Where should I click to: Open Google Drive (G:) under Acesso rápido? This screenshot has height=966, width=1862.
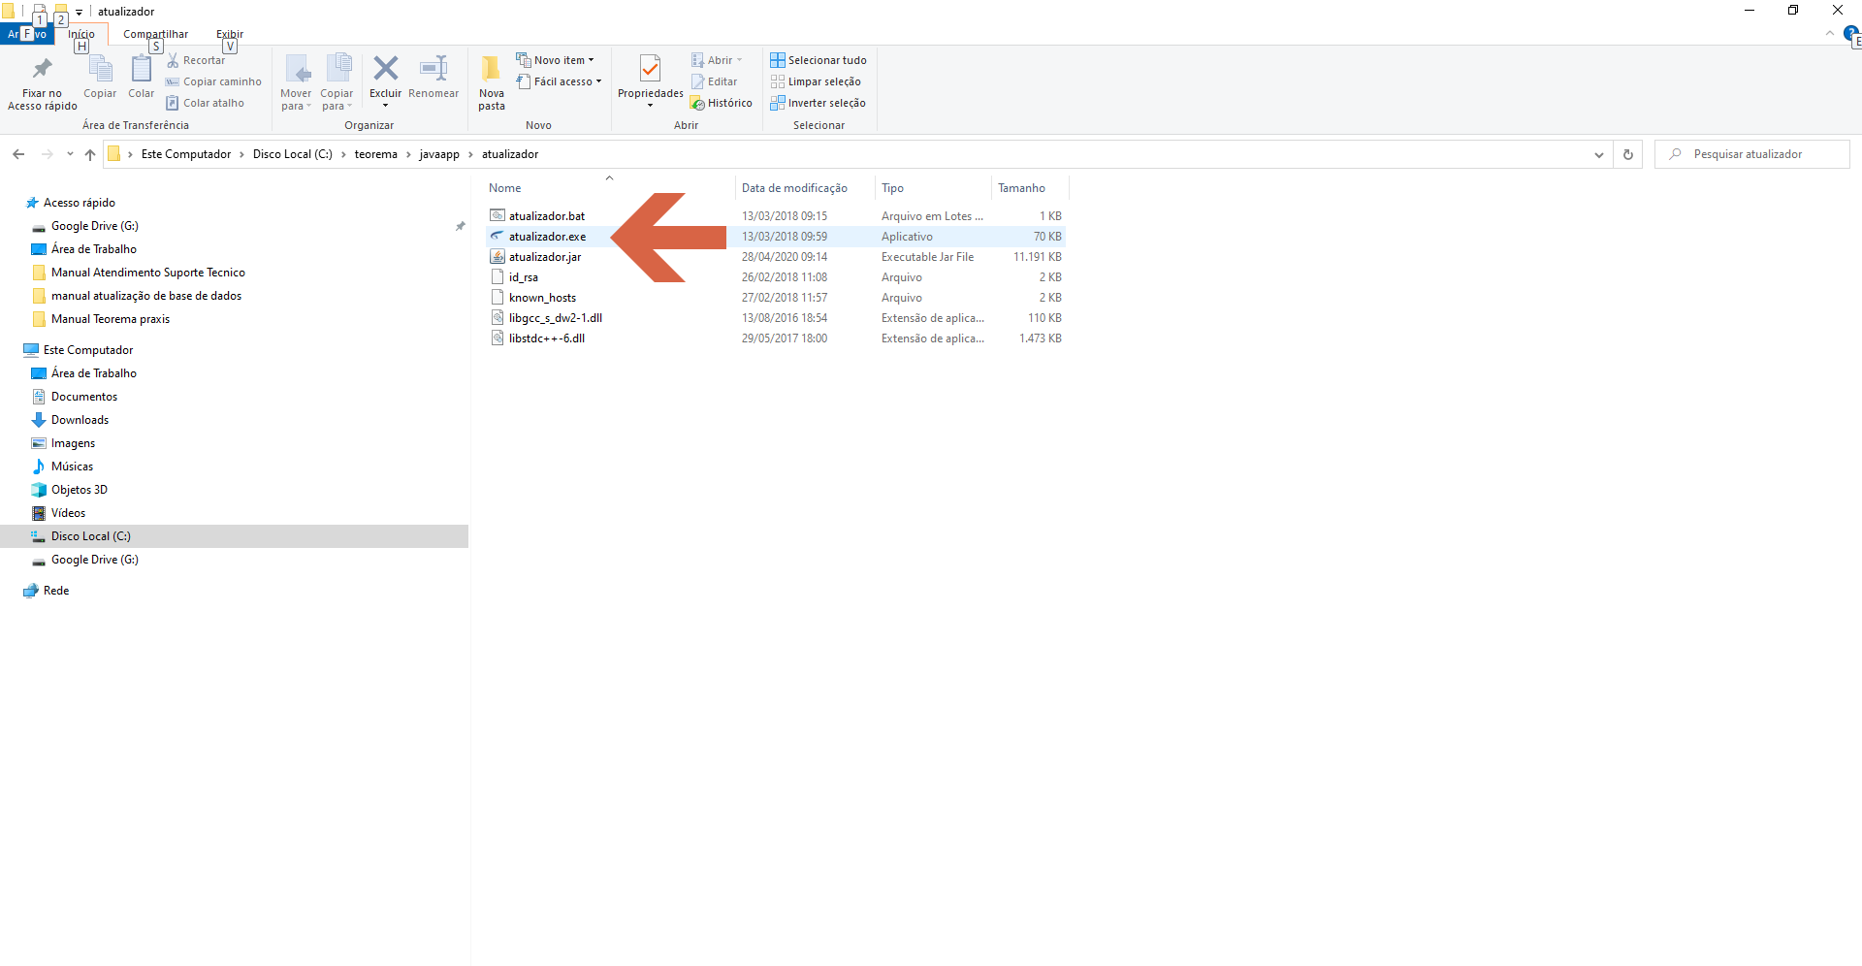(95, 226)
